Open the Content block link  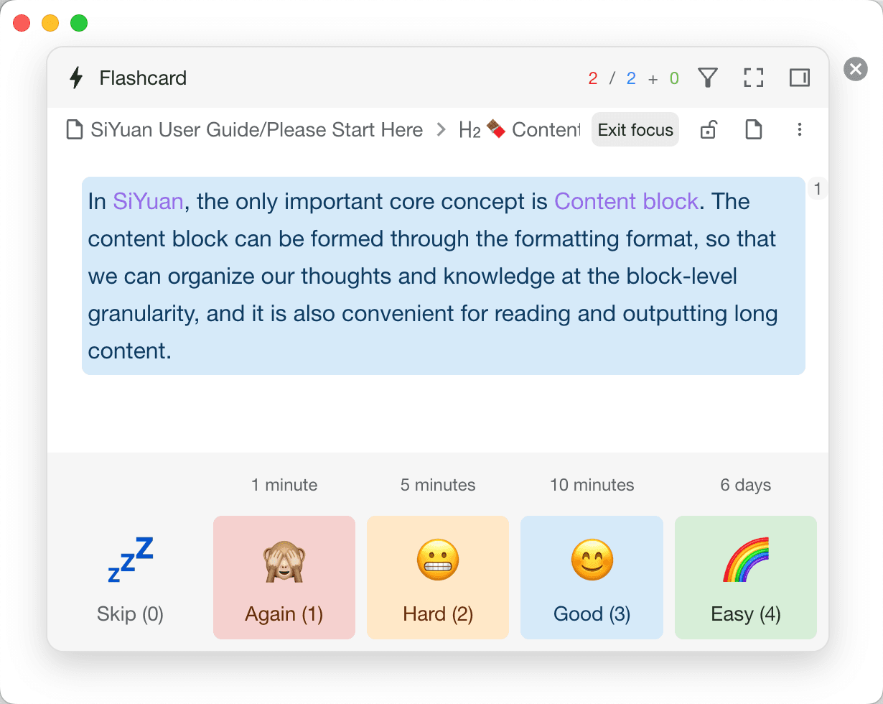(x=626, y=201)
